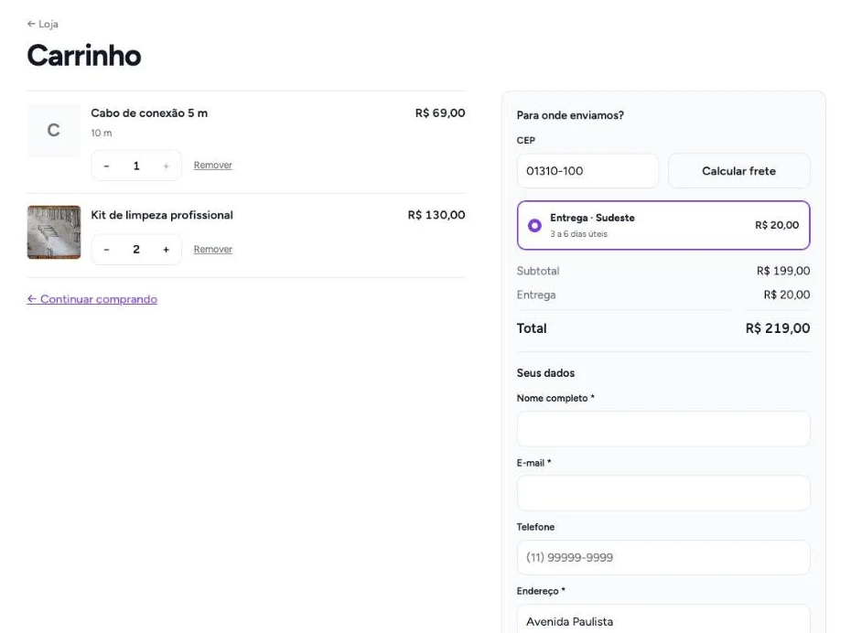
Task: Focus the Nome completo field
Action: [x=663, y=428]
